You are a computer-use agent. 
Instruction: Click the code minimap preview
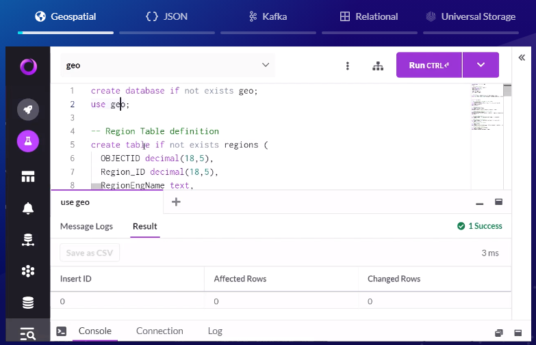coord(487,107)
